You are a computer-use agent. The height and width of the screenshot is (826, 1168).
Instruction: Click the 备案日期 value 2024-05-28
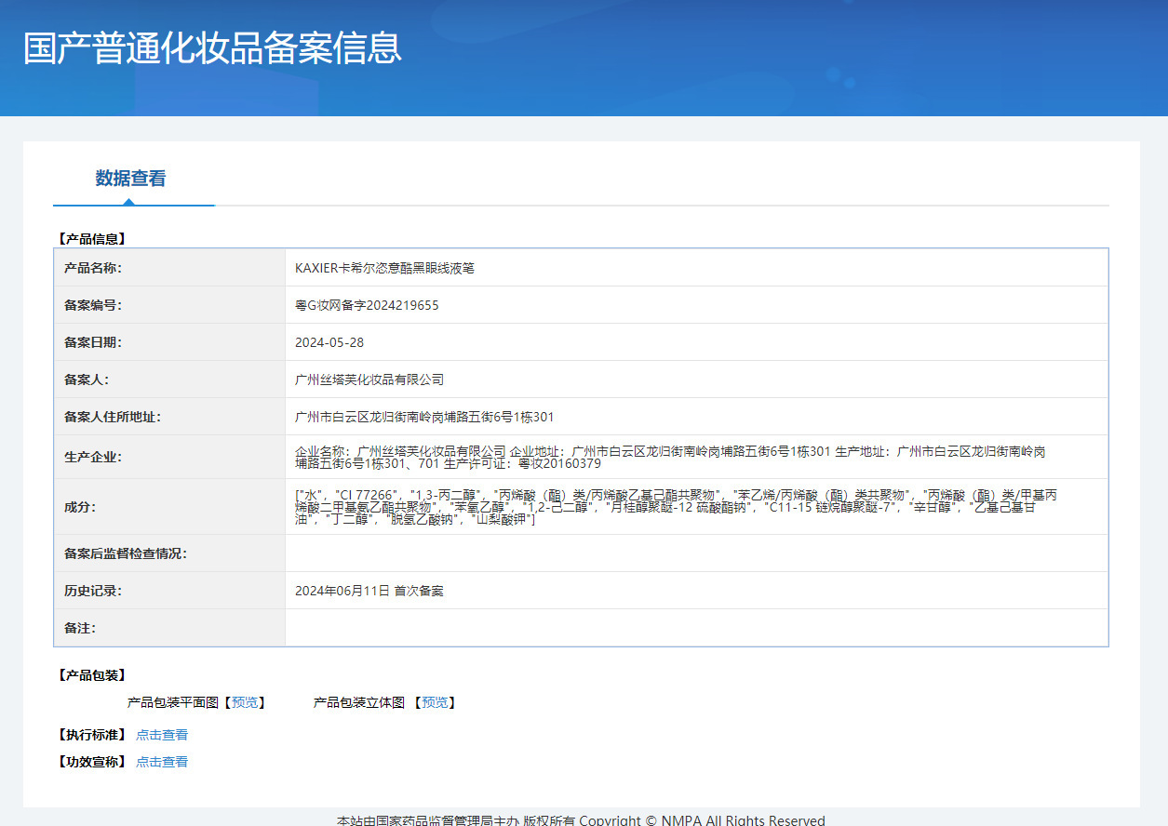tap(329, 342)
